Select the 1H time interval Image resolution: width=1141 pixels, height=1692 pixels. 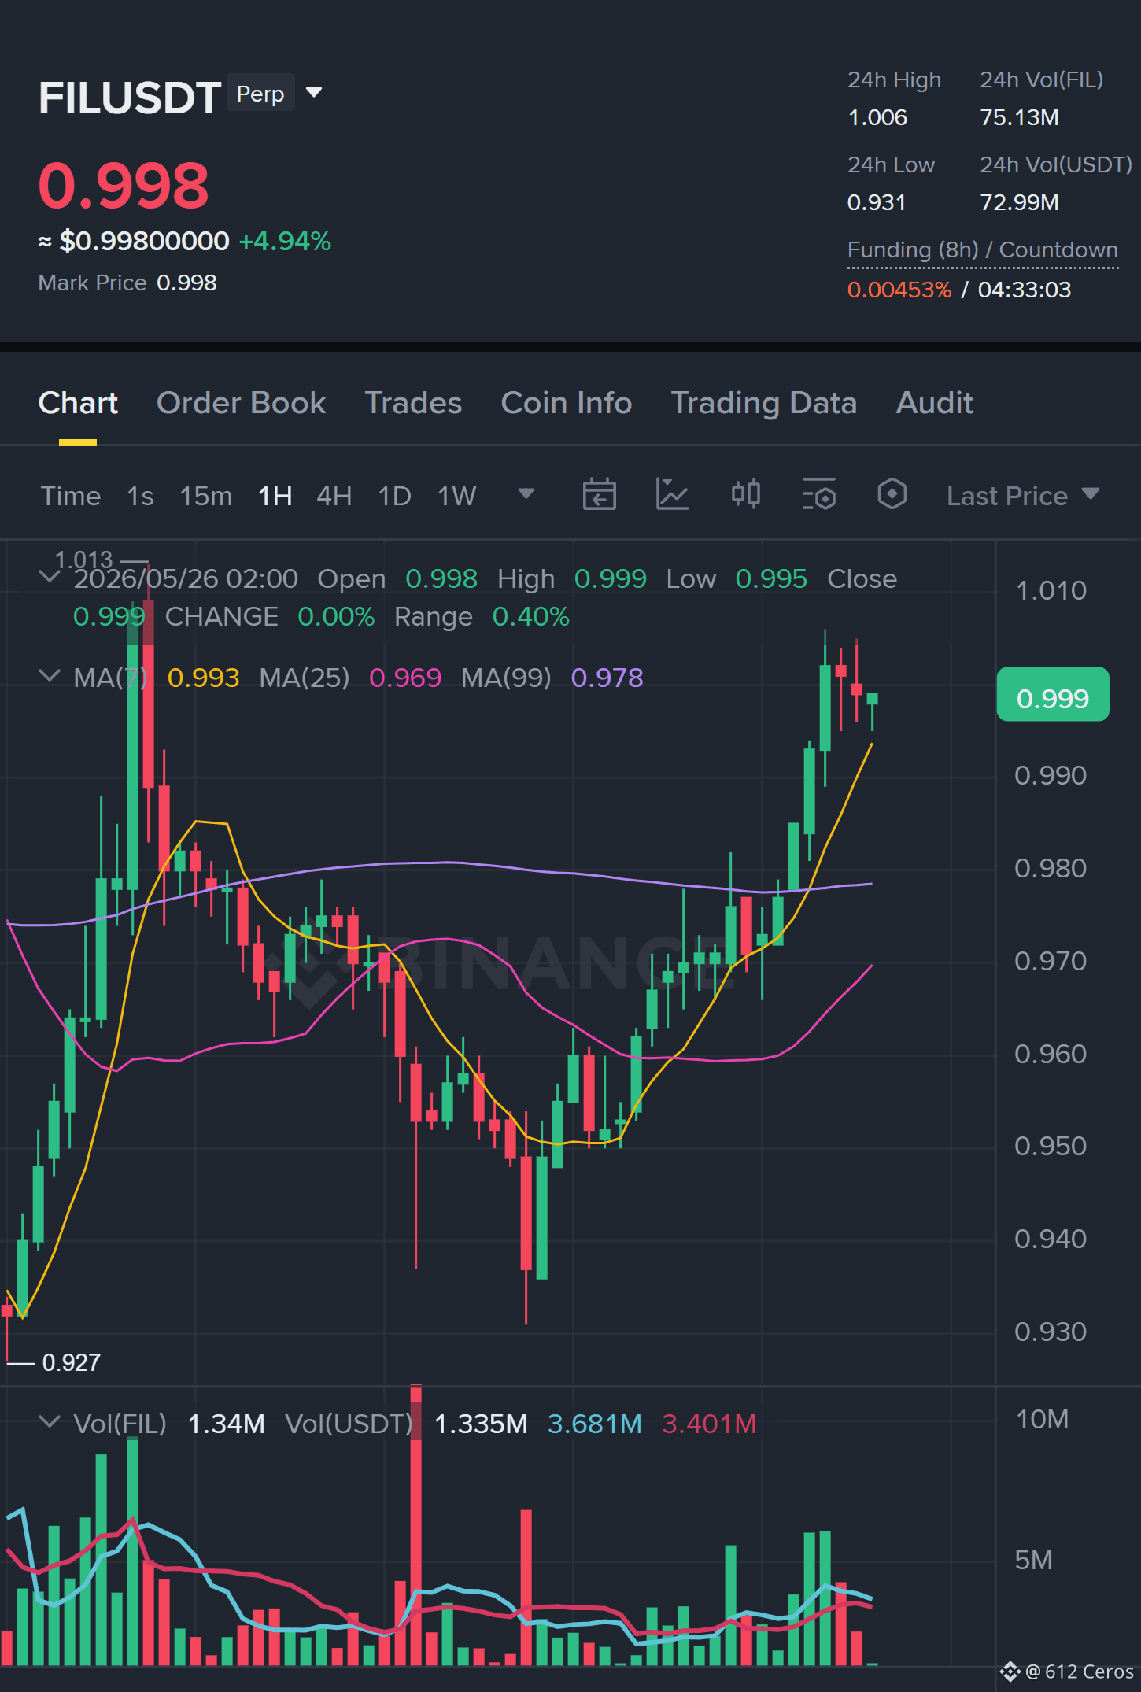pos(275,496)
